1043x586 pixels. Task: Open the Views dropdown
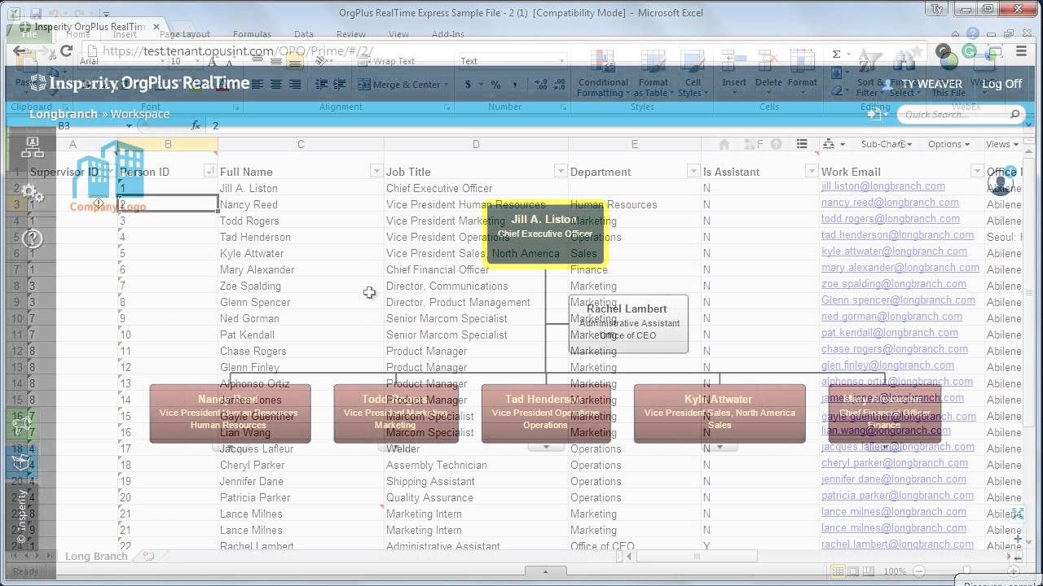point(1002,144)
